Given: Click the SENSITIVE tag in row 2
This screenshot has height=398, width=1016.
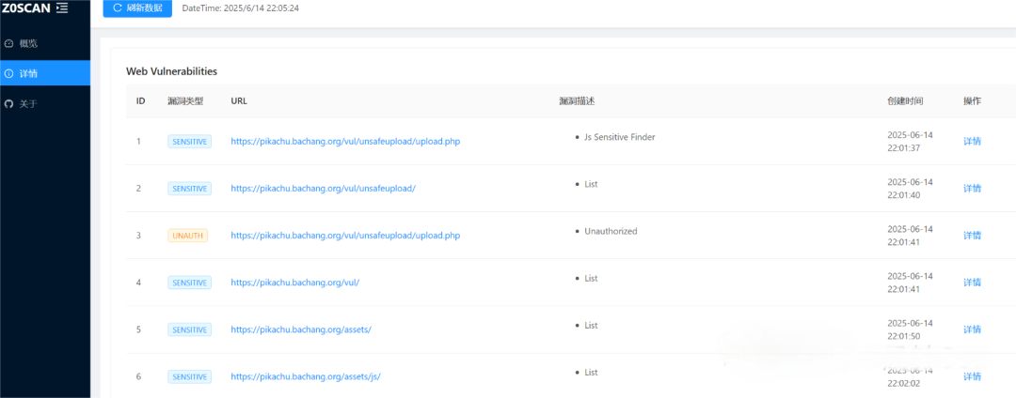Looking at the screenshot, I should 189,188.
